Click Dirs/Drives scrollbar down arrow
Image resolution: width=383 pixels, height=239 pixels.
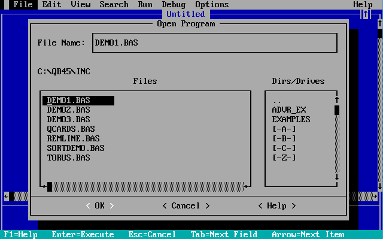click(337, 177)
